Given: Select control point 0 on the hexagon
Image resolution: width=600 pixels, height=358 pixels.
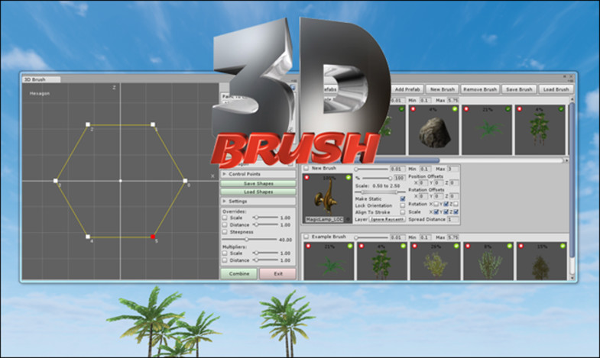Looking at the screenshot, I should click(185, 181).
